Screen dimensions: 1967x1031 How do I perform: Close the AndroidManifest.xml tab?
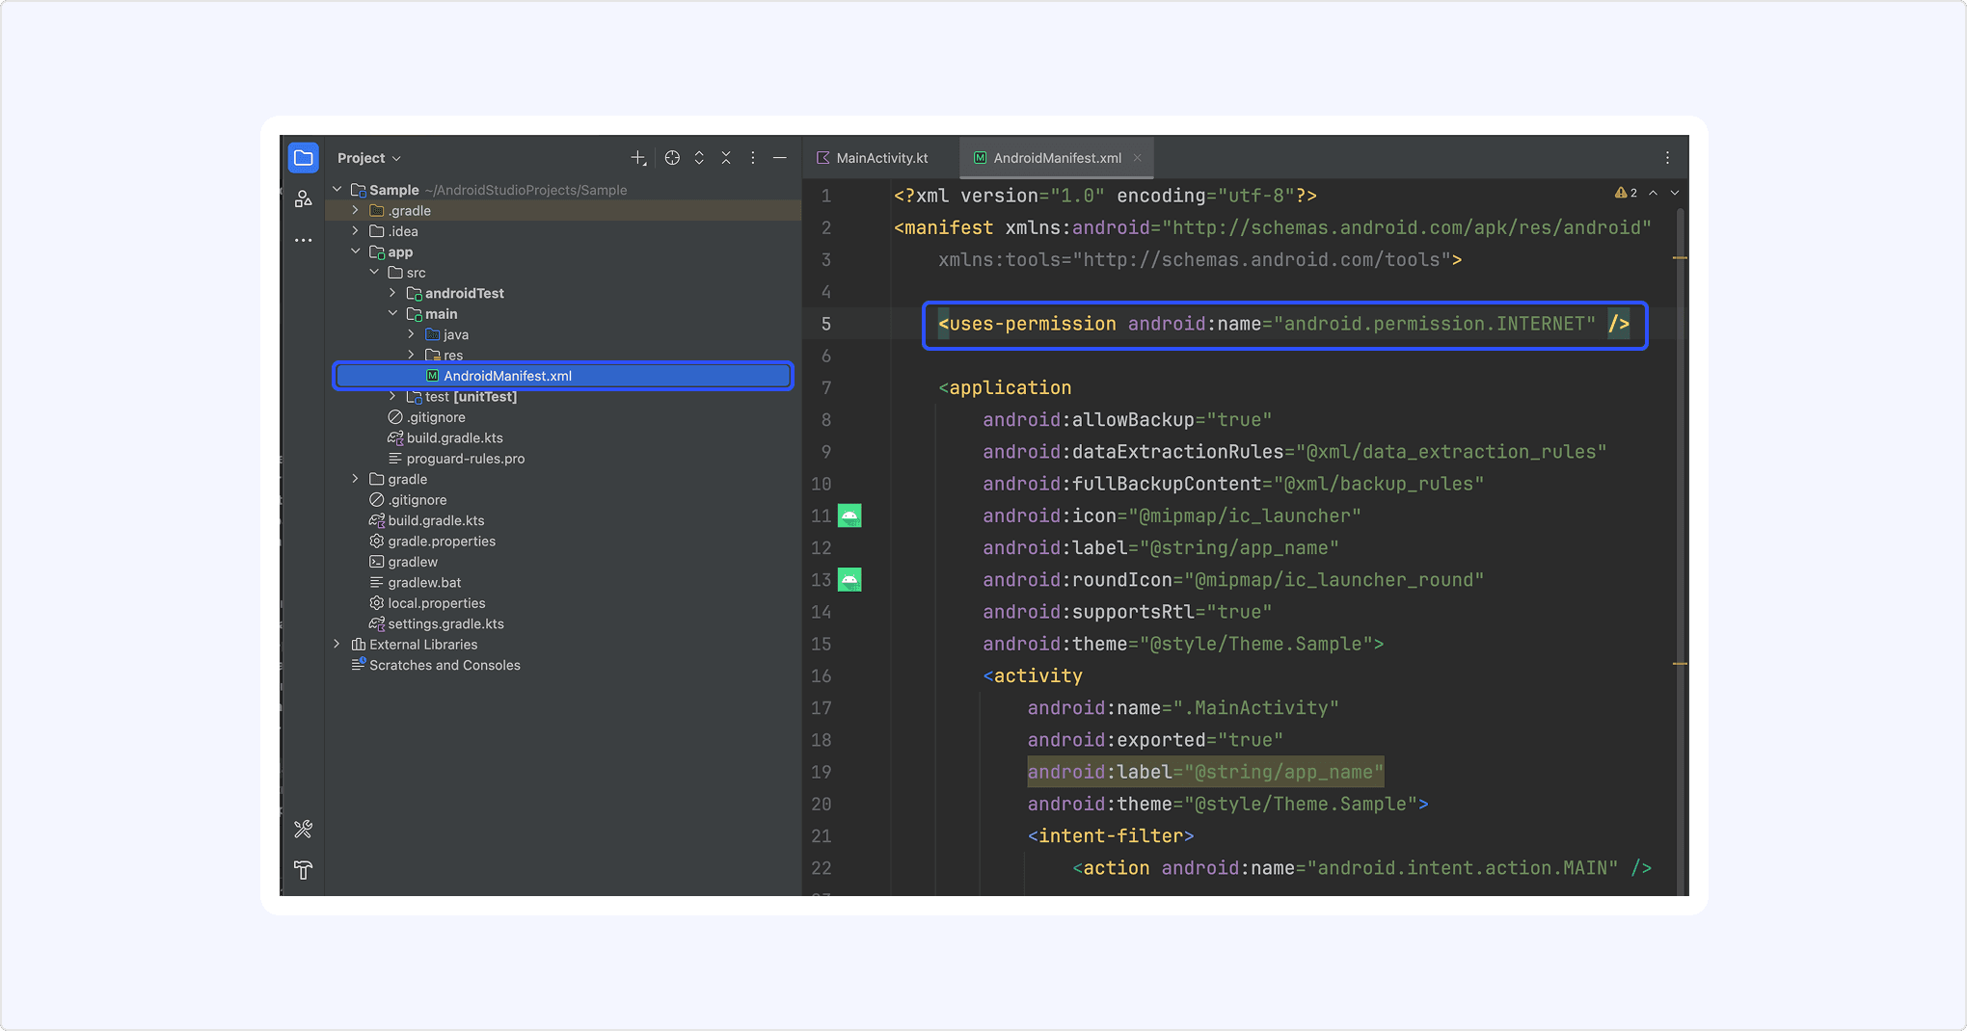coord(1137,158)
